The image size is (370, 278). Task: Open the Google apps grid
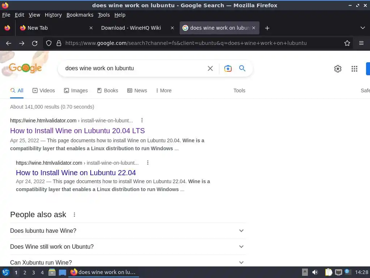click(x=354, y=68)
